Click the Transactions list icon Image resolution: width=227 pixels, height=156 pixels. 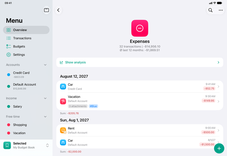click(9, 38)
